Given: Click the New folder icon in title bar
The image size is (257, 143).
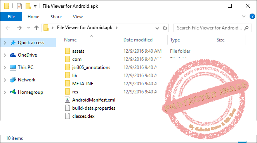Looking at the screenshot, I should pos(28,6).
